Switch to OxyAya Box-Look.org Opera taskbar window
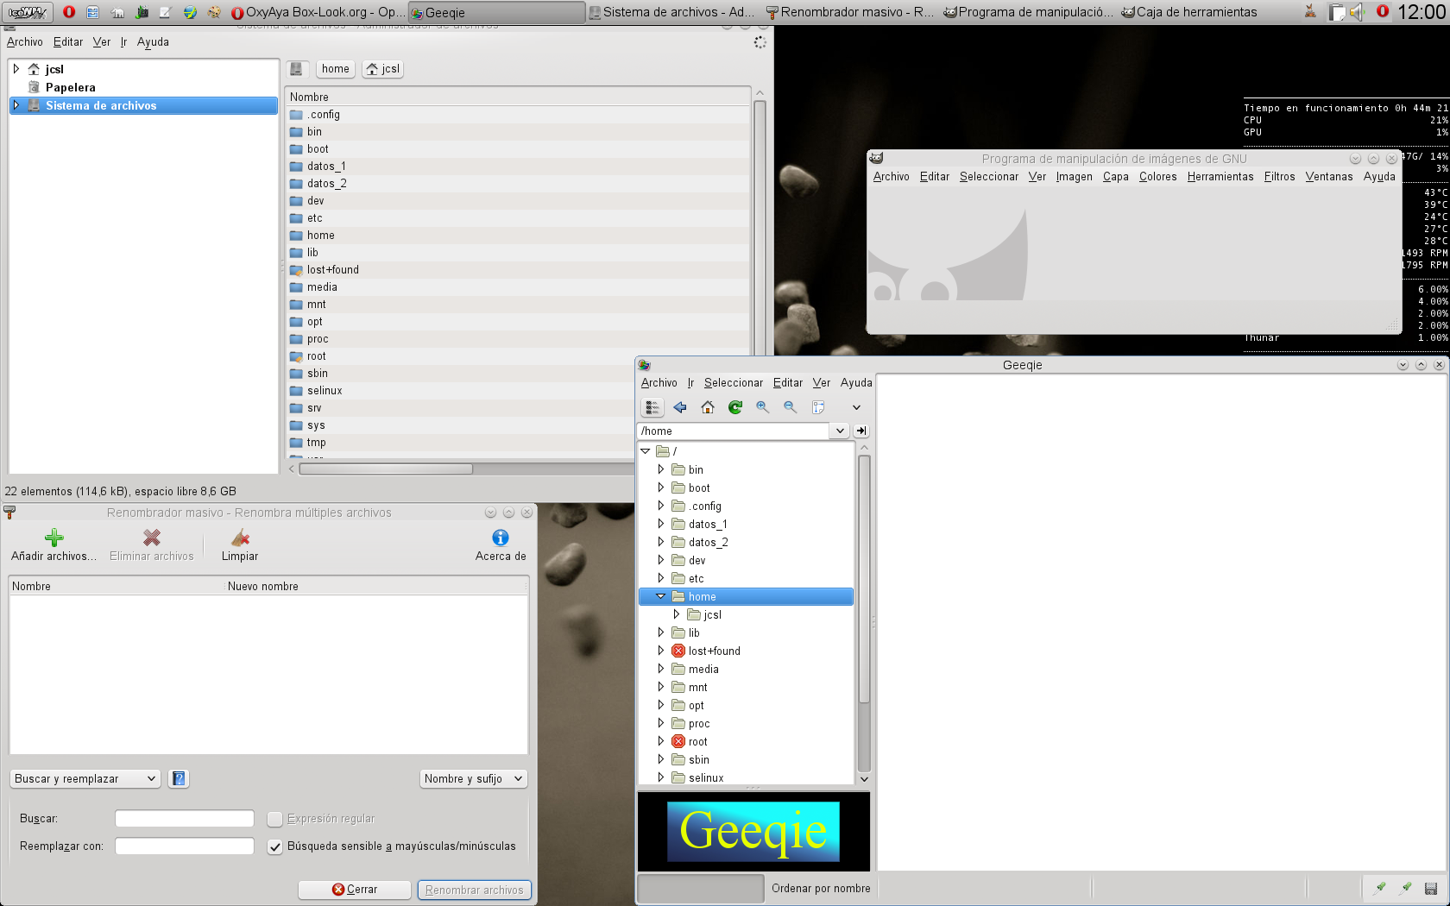The width and height of the screenshot is (1450, 906). (x=318, y=12)
